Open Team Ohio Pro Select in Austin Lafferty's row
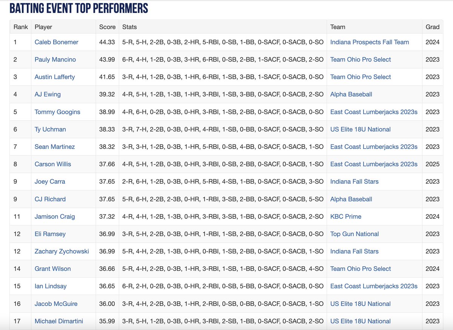The height and width of the screenshot is (330, 453). [361, 77]
